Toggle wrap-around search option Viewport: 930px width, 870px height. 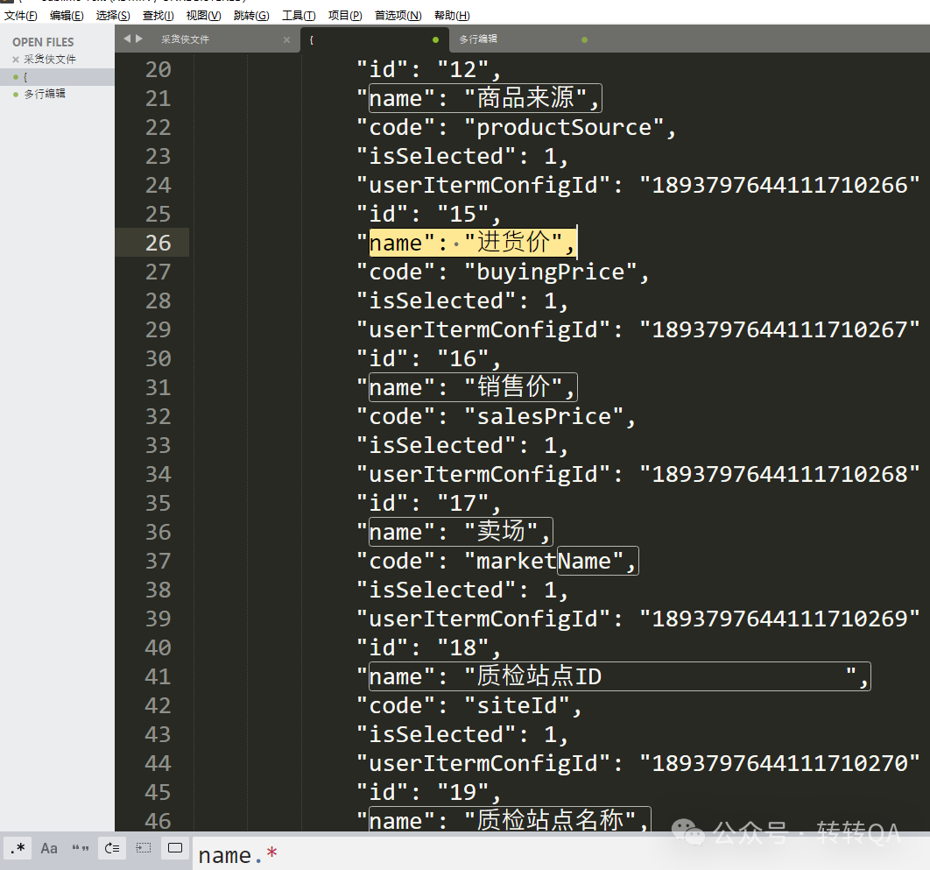(x=112, y=848)
